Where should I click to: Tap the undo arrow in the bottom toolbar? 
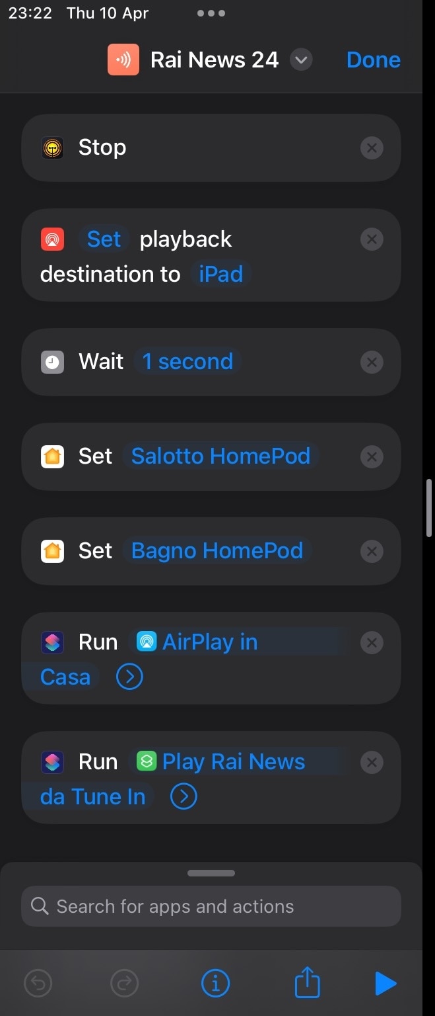(38, 984)
